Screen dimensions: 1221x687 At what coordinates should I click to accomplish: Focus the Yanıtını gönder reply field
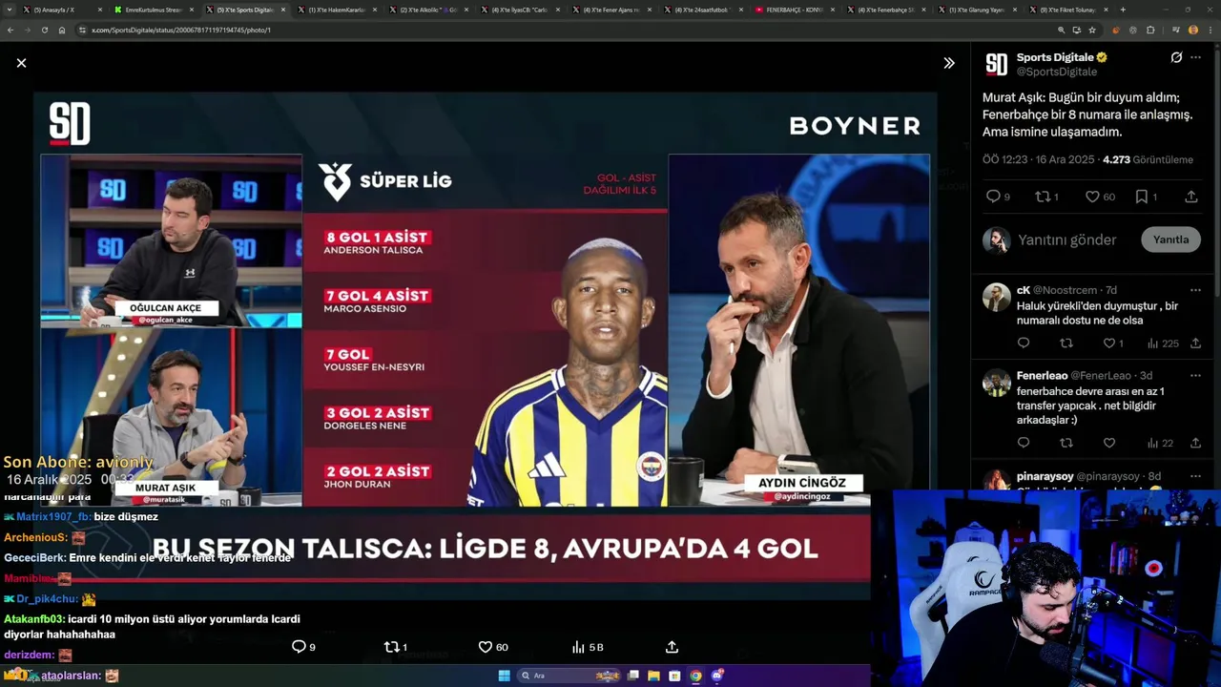coord(1066,239)
